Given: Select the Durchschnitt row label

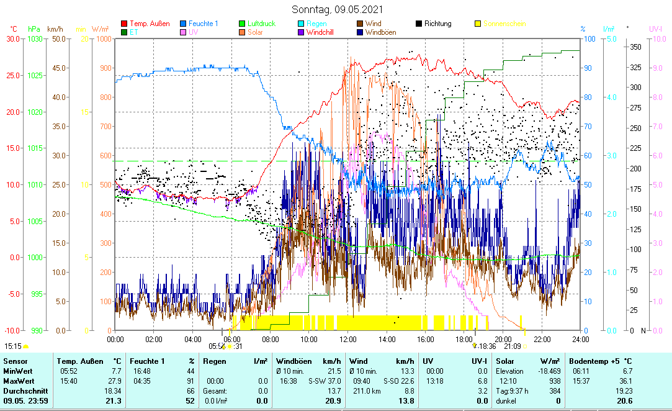Looking at the screenshot, I should pyautogui.click(x=24, y=391).
